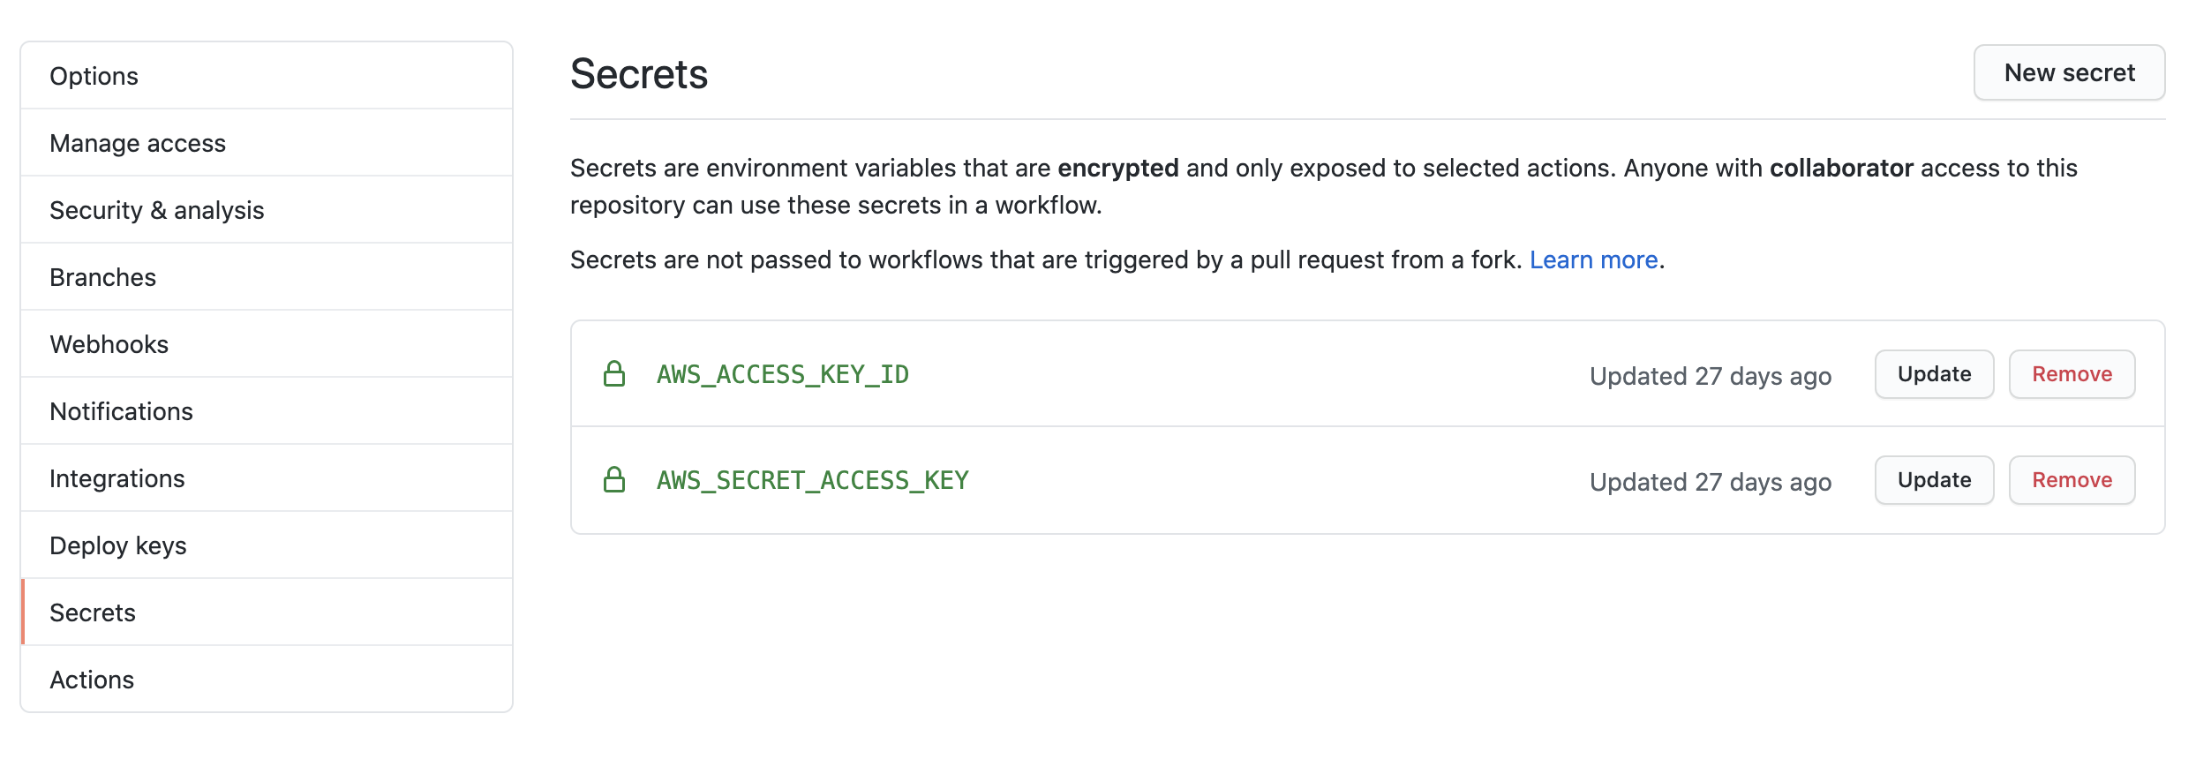
Task: Update the AWS_SECRET_ACCESS_KEY secret
Action: (1934, 480)
